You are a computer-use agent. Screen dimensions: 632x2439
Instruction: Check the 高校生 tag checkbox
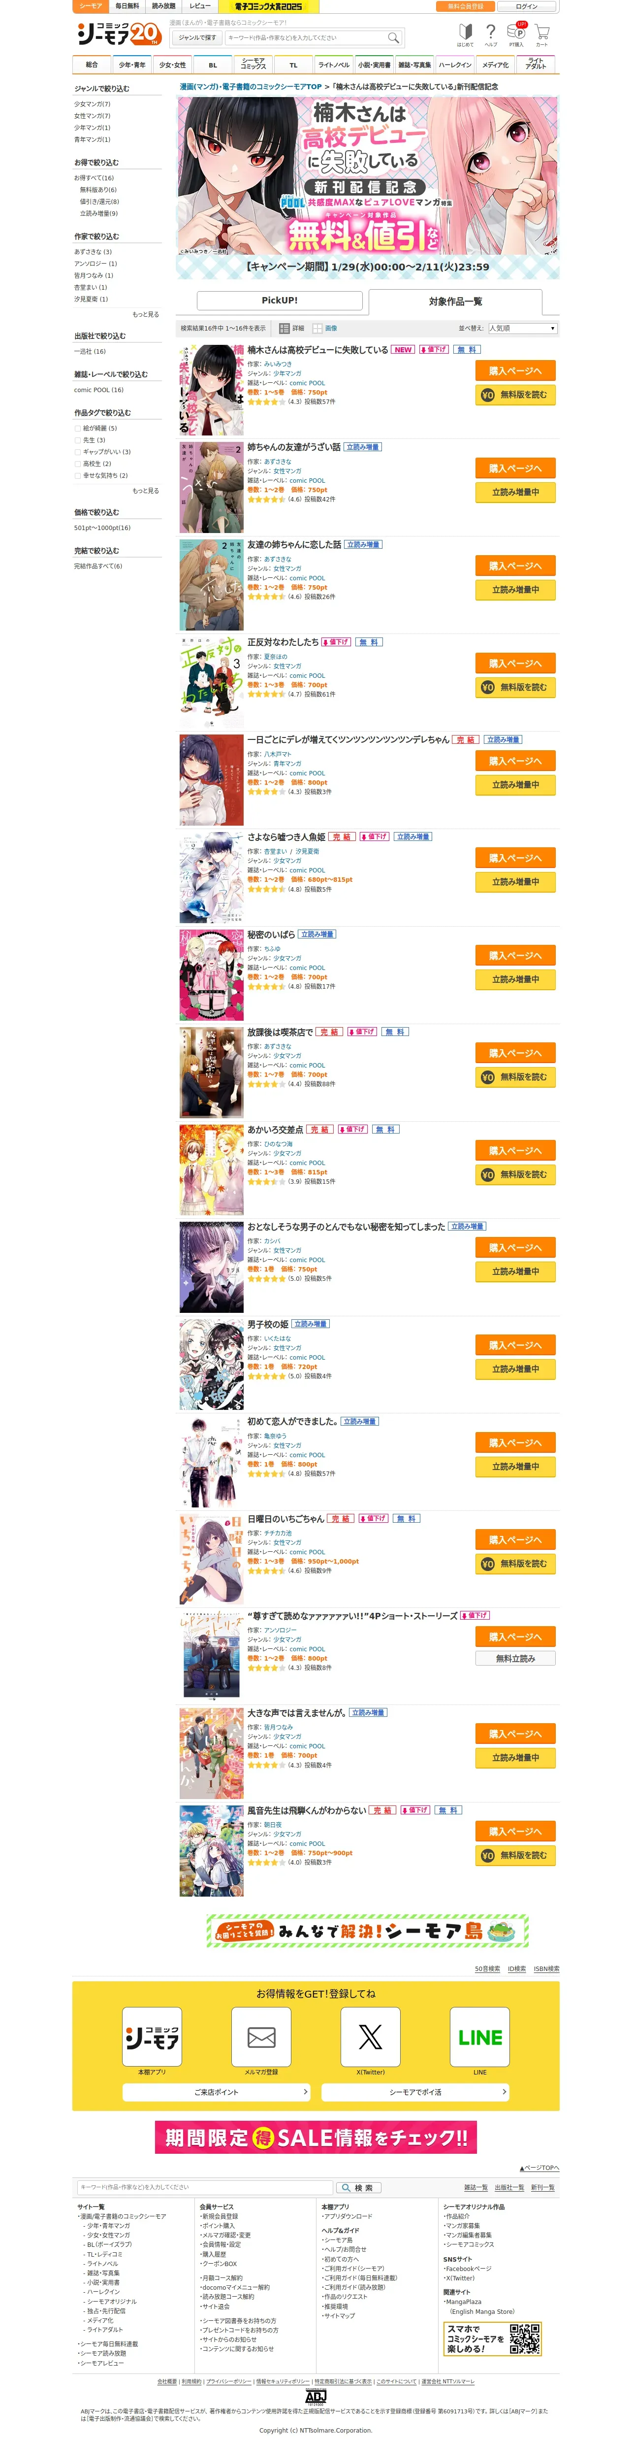coord(78,464)
